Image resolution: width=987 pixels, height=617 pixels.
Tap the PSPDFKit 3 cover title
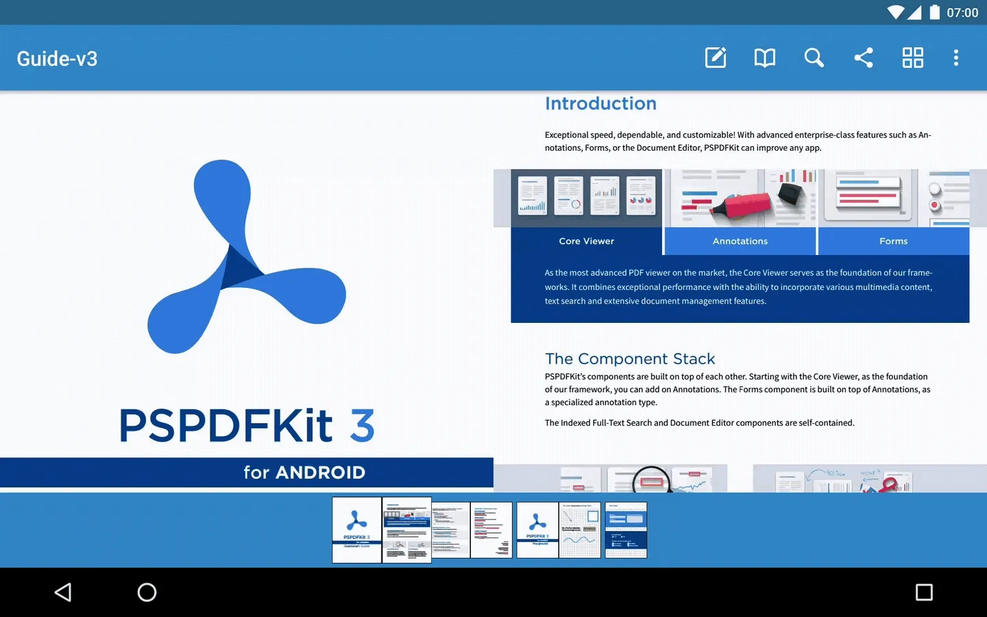247,425
